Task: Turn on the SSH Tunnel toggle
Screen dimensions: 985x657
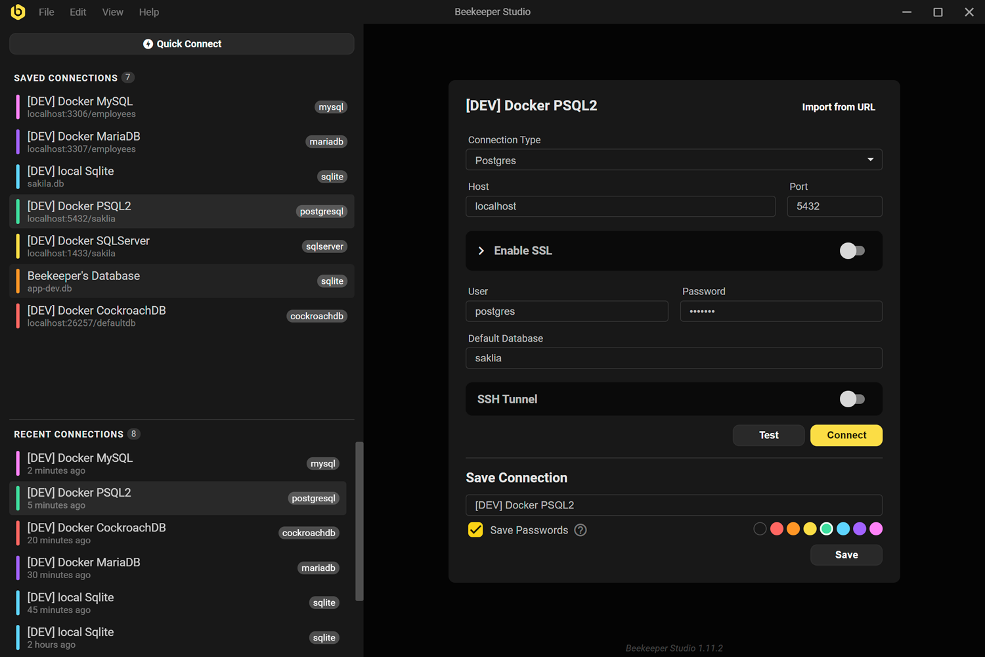Action: pos(852,399)
